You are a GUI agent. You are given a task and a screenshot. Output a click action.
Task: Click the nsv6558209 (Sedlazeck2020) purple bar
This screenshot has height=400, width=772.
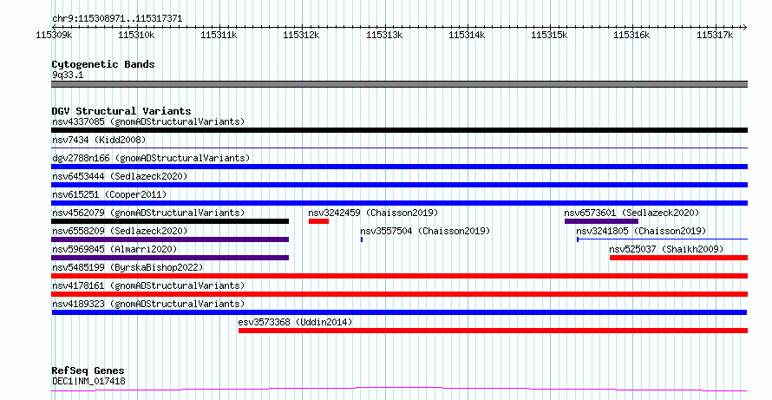coord(170,239)
